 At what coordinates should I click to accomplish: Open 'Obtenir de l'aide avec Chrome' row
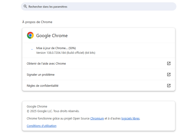point(99,63)
